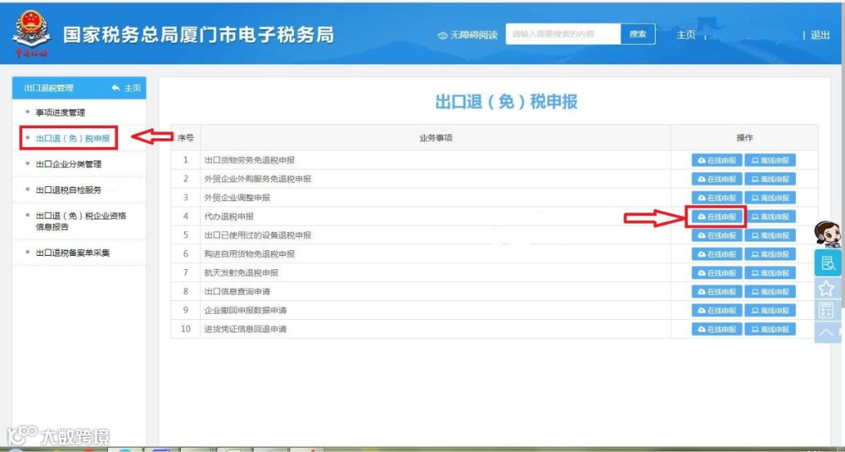Click the 主页 back arrow in sidebar header
The width and height of the screenshot is (845, 452).
tap(126, 88)
